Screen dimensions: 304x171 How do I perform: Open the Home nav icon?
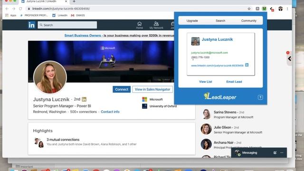coord(139,25)
